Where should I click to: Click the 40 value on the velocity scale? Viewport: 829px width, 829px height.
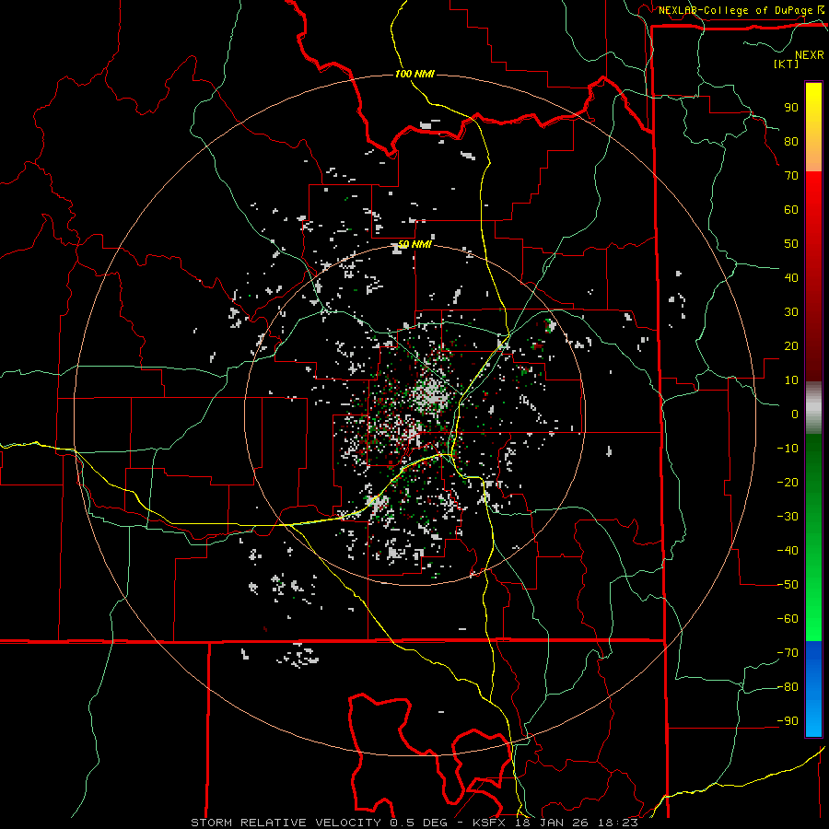(x=791, y=278)
